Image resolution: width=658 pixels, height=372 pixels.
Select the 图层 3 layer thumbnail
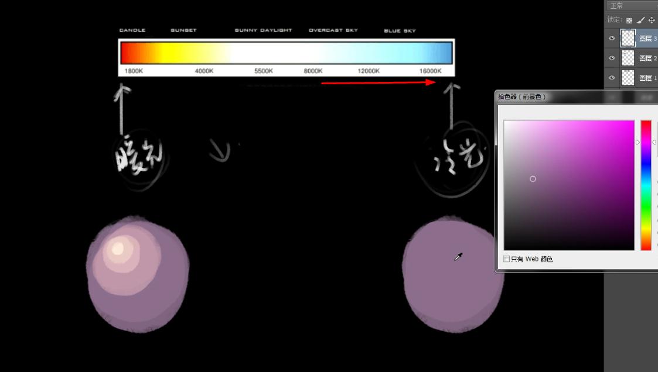pyautogui.click(x=628, y=38)
